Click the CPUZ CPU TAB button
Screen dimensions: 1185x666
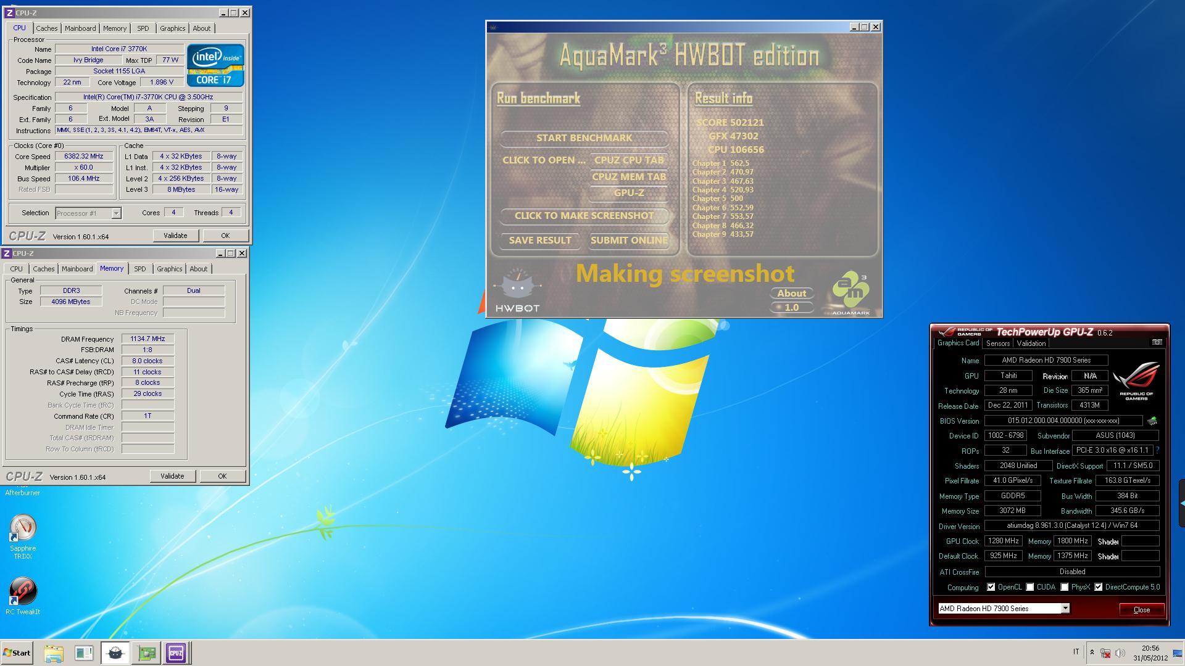pos(628,160)
